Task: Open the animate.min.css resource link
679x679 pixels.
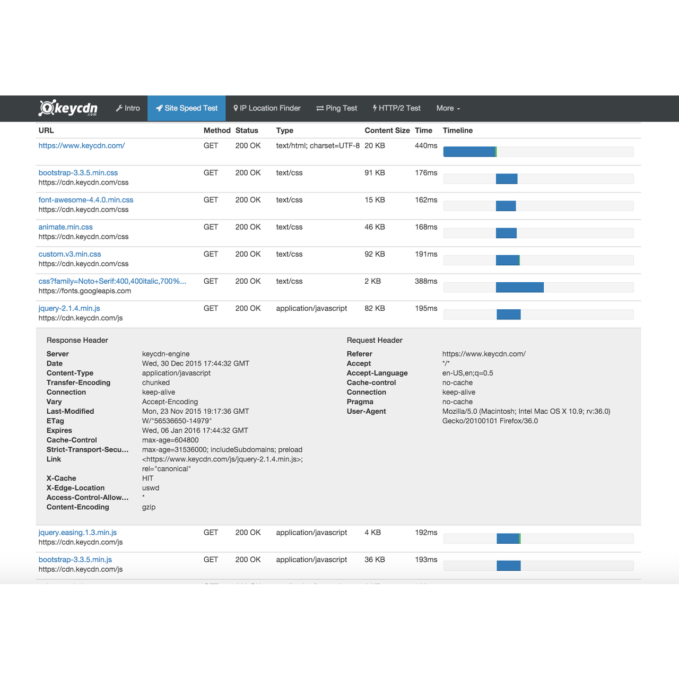Action: 65,227
